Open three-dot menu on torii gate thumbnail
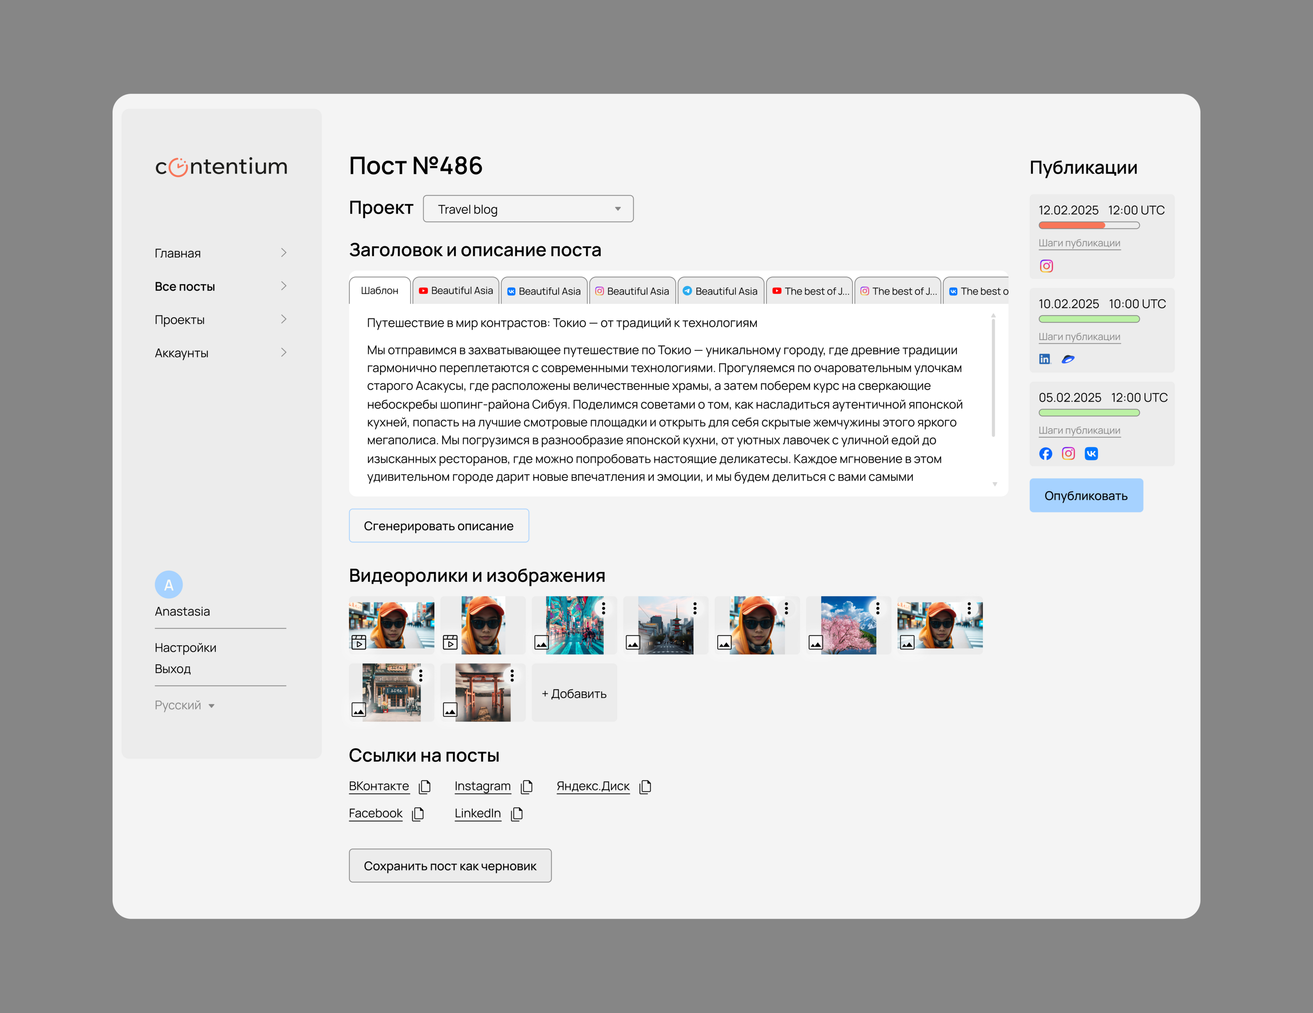 (512, 675)
